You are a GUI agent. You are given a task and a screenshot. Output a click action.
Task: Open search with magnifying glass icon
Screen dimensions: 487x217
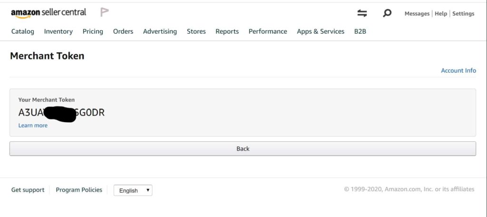387,13
